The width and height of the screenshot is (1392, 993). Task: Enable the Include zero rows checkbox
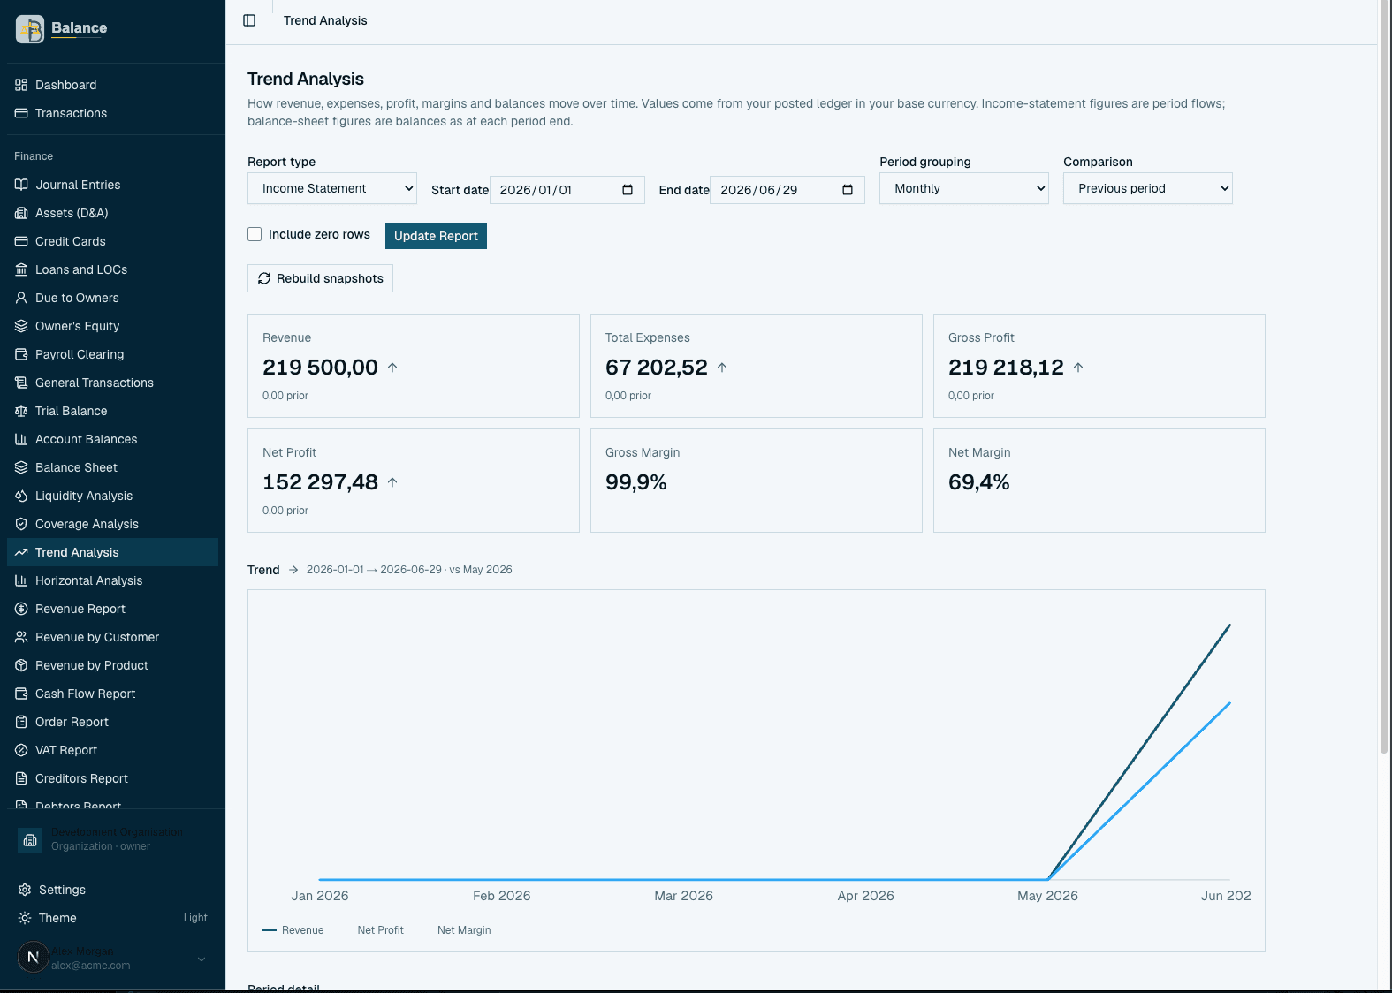255,234
